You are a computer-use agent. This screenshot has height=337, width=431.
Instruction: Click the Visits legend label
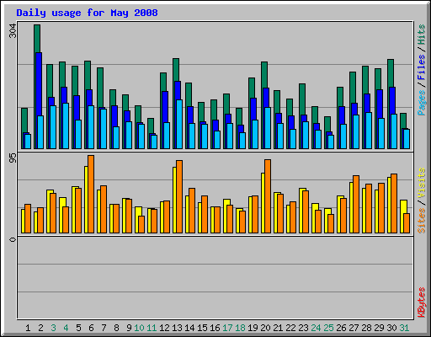421,184
